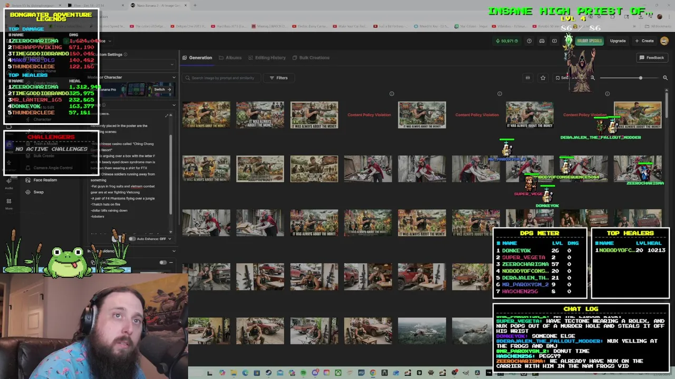Open the Copilot taskbar icon
675x379 pixels.
[x=222, y=373]
